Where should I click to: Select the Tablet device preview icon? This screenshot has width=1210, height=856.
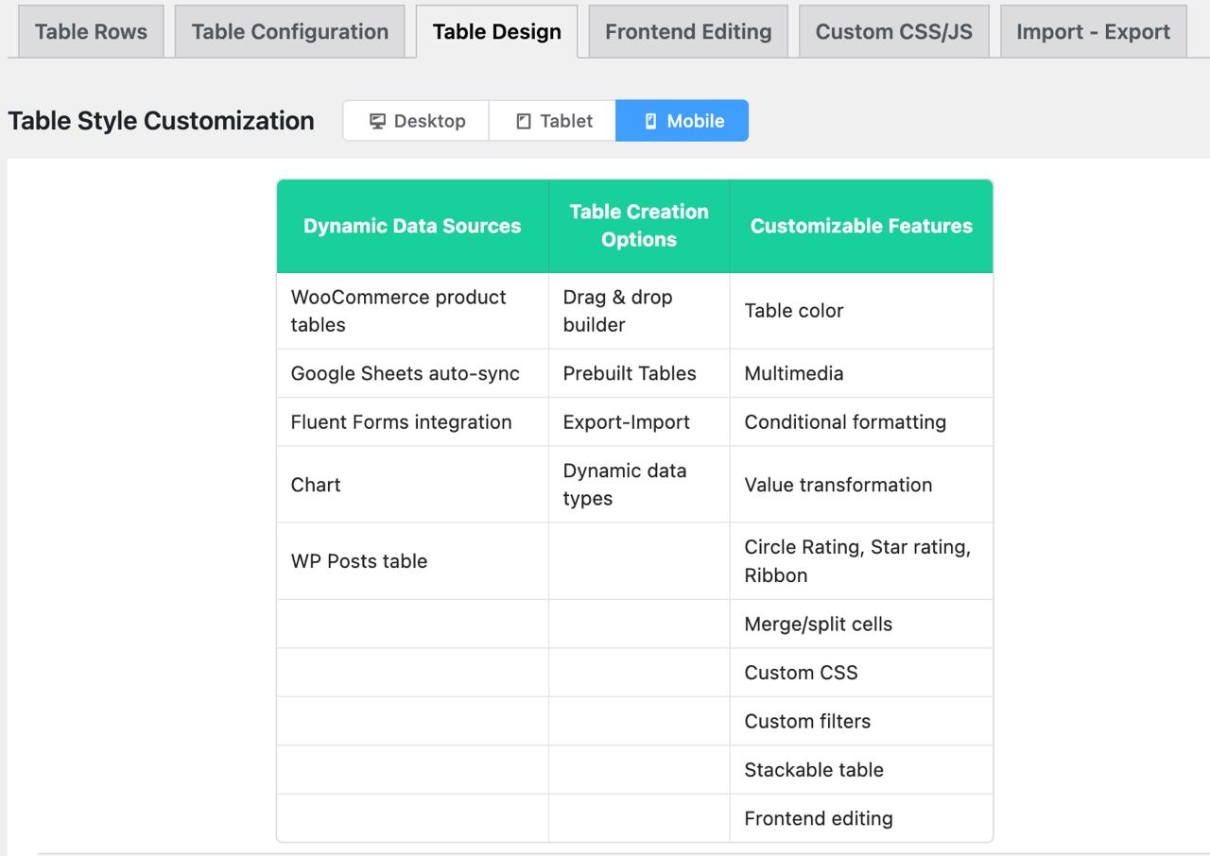(521, 120)
